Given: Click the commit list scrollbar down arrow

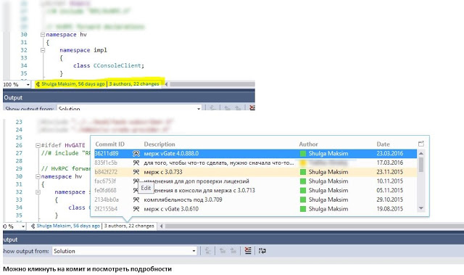Looking at the screenshot, I should tap(420, 208).
